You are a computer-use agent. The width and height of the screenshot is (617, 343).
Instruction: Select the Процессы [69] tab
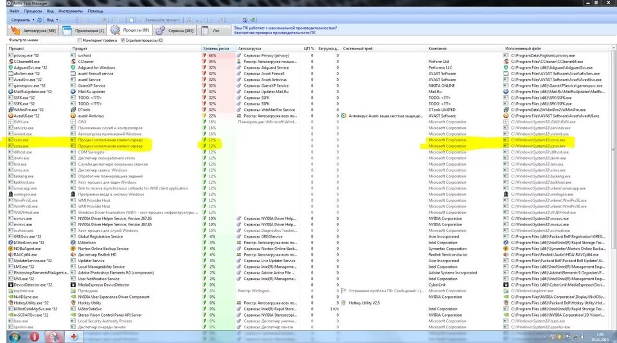(x=129, y=30)
